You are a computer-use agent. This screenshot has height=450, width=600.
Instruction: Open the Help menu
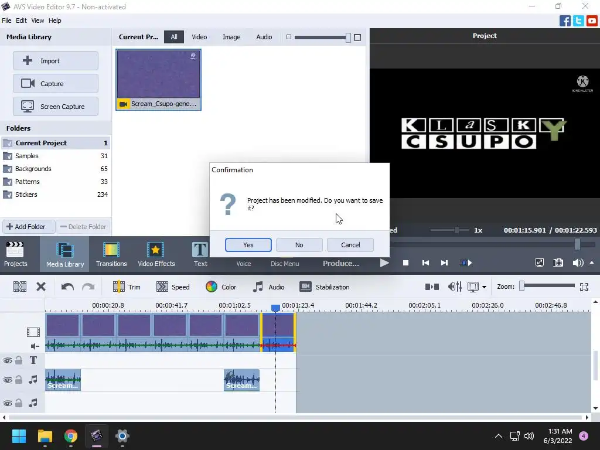54,21
